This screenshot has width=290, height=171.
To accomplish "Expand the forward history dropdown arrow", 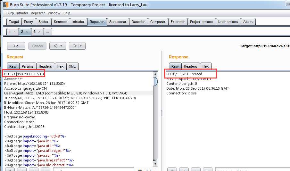I will (81, 46).
